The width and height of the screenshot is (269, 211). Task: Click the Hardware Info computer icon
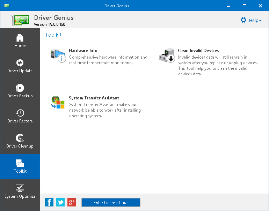point(58,56)
